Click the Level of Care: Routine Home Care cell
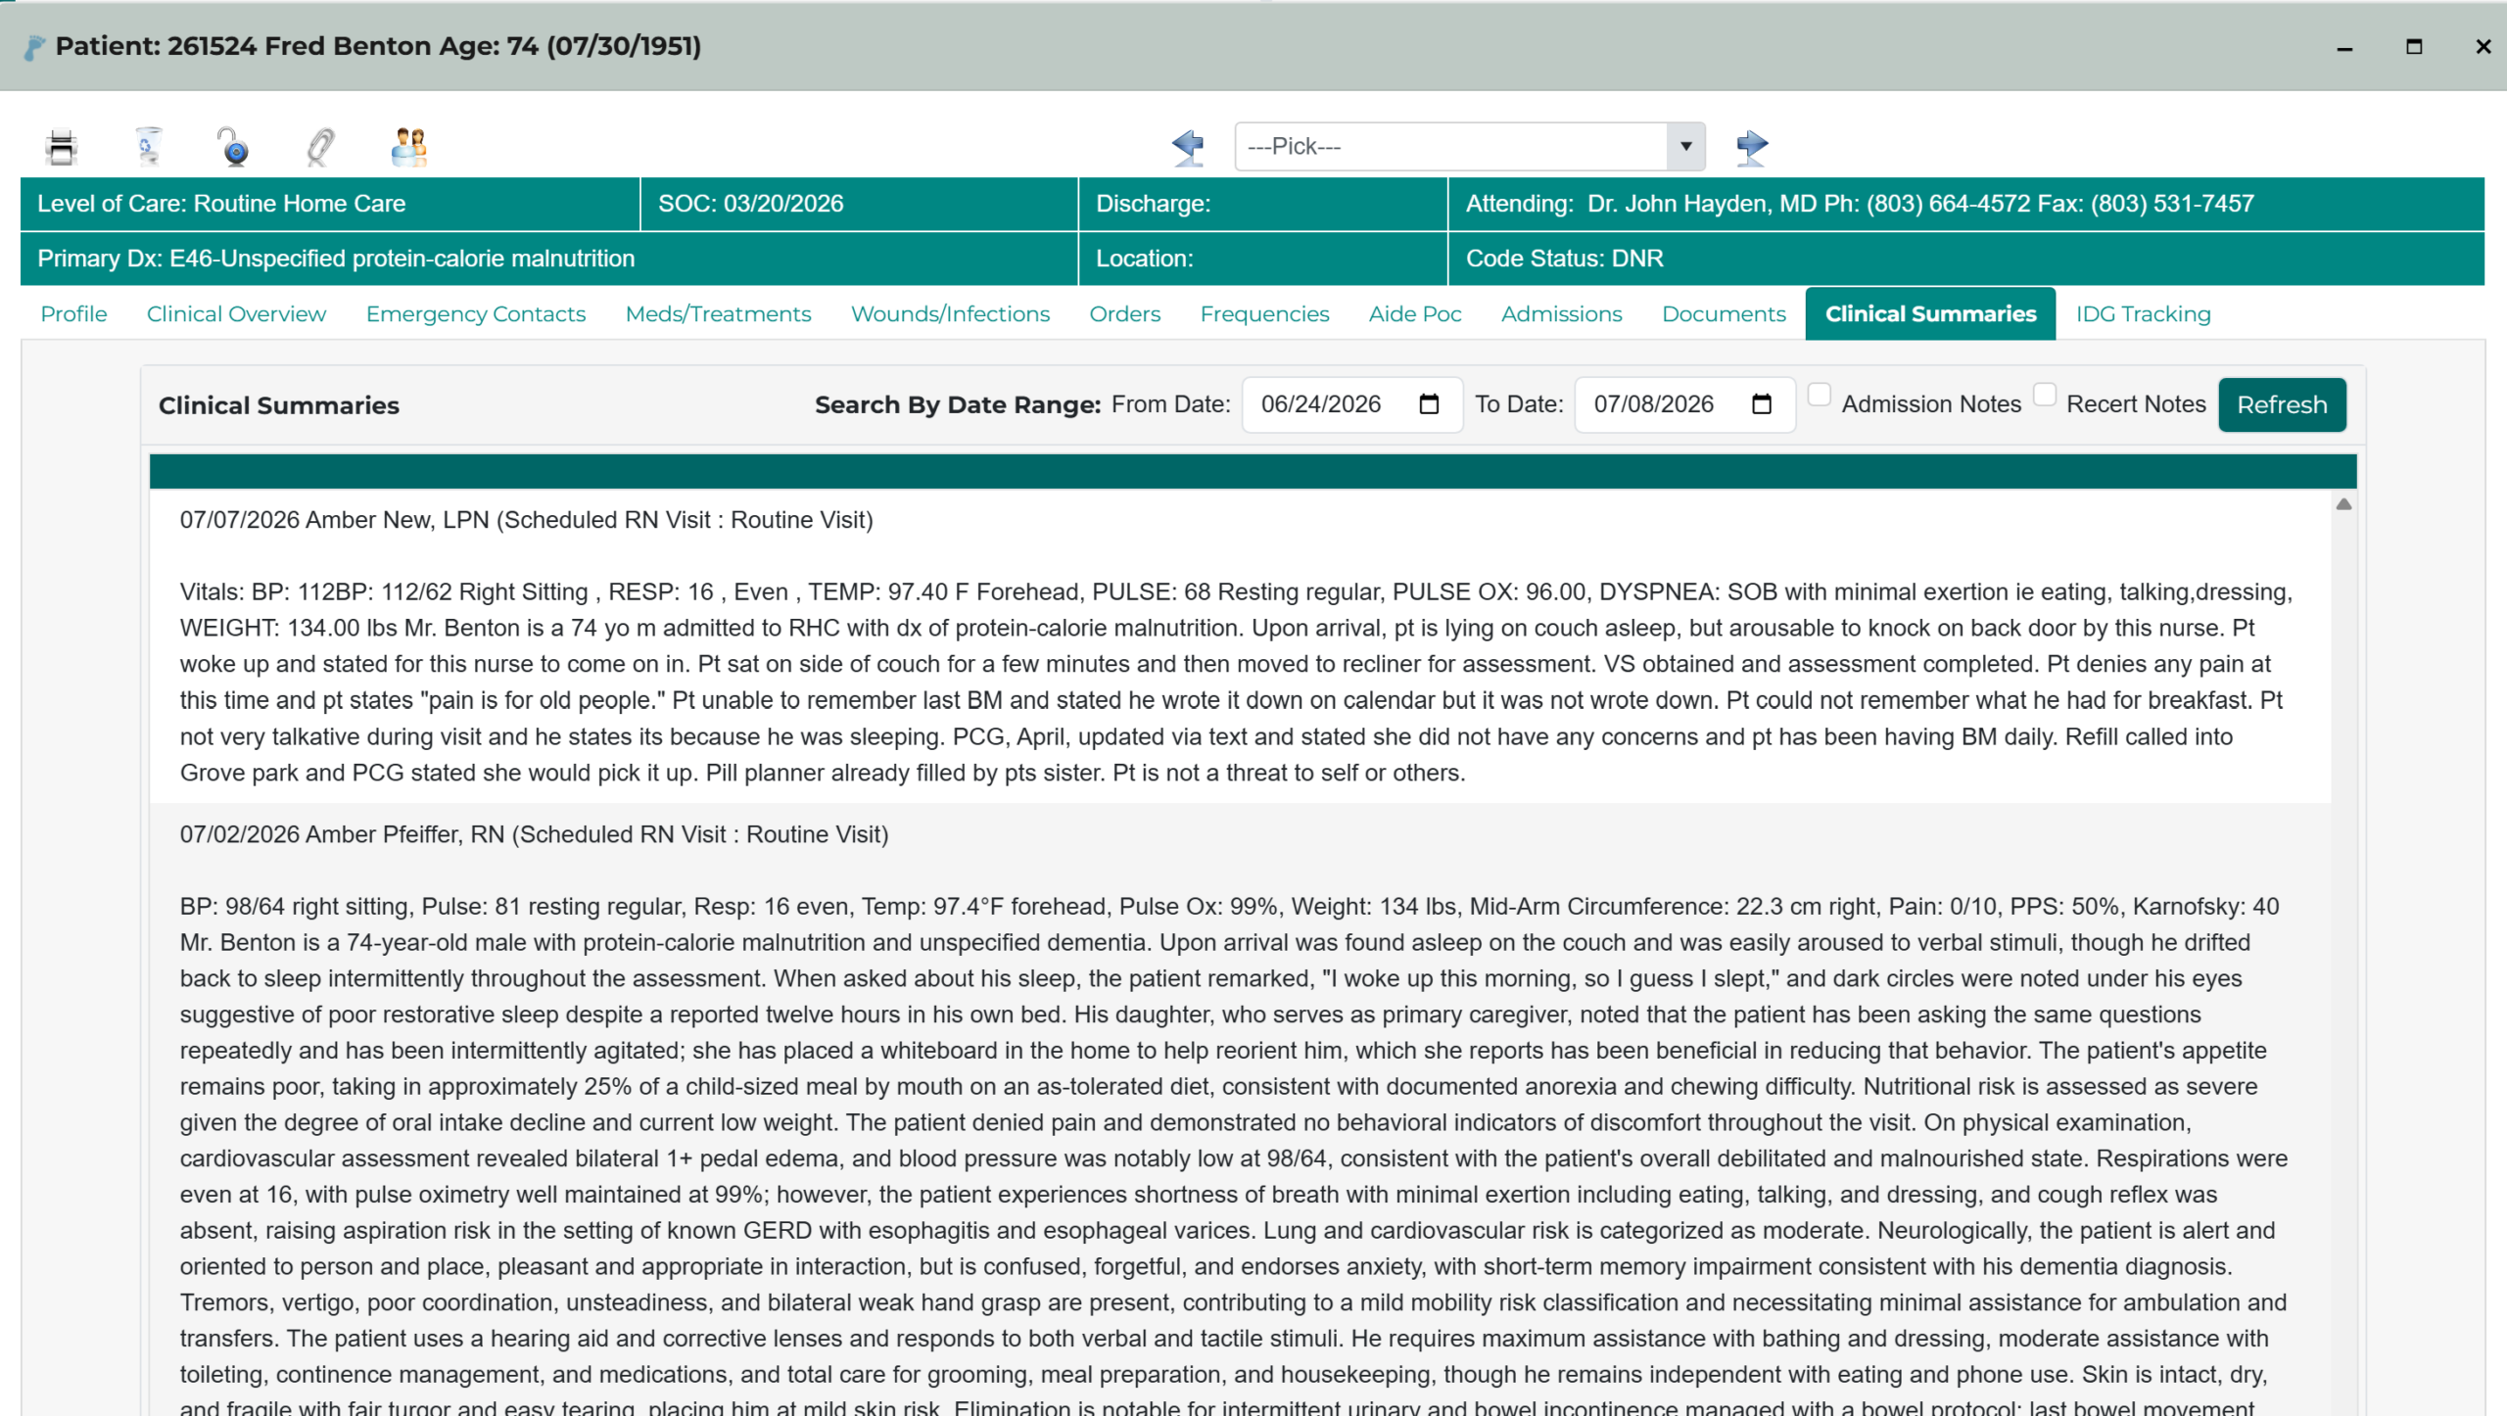 330,204
